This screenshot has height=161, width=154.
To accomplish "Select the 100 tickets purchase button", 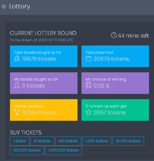I will click(x=68, y=141).
